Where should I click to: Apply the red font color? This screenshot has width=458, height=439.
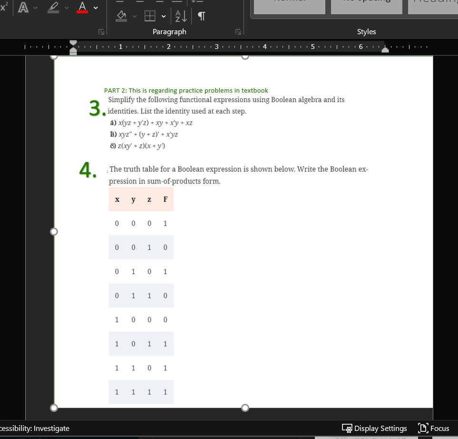coord(82,7)
